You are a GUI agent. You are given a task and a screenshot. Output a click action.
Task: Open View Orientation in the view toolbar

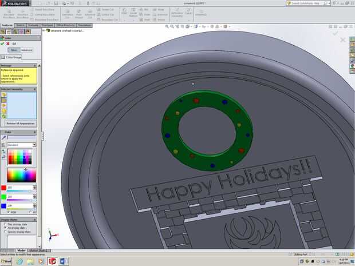pyautogui.click(x=187, y=26)
